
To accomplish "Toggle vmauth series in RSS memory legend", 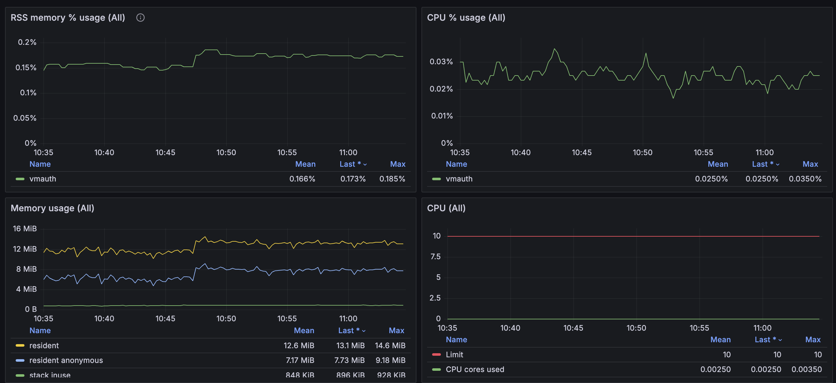I will 43,179.
